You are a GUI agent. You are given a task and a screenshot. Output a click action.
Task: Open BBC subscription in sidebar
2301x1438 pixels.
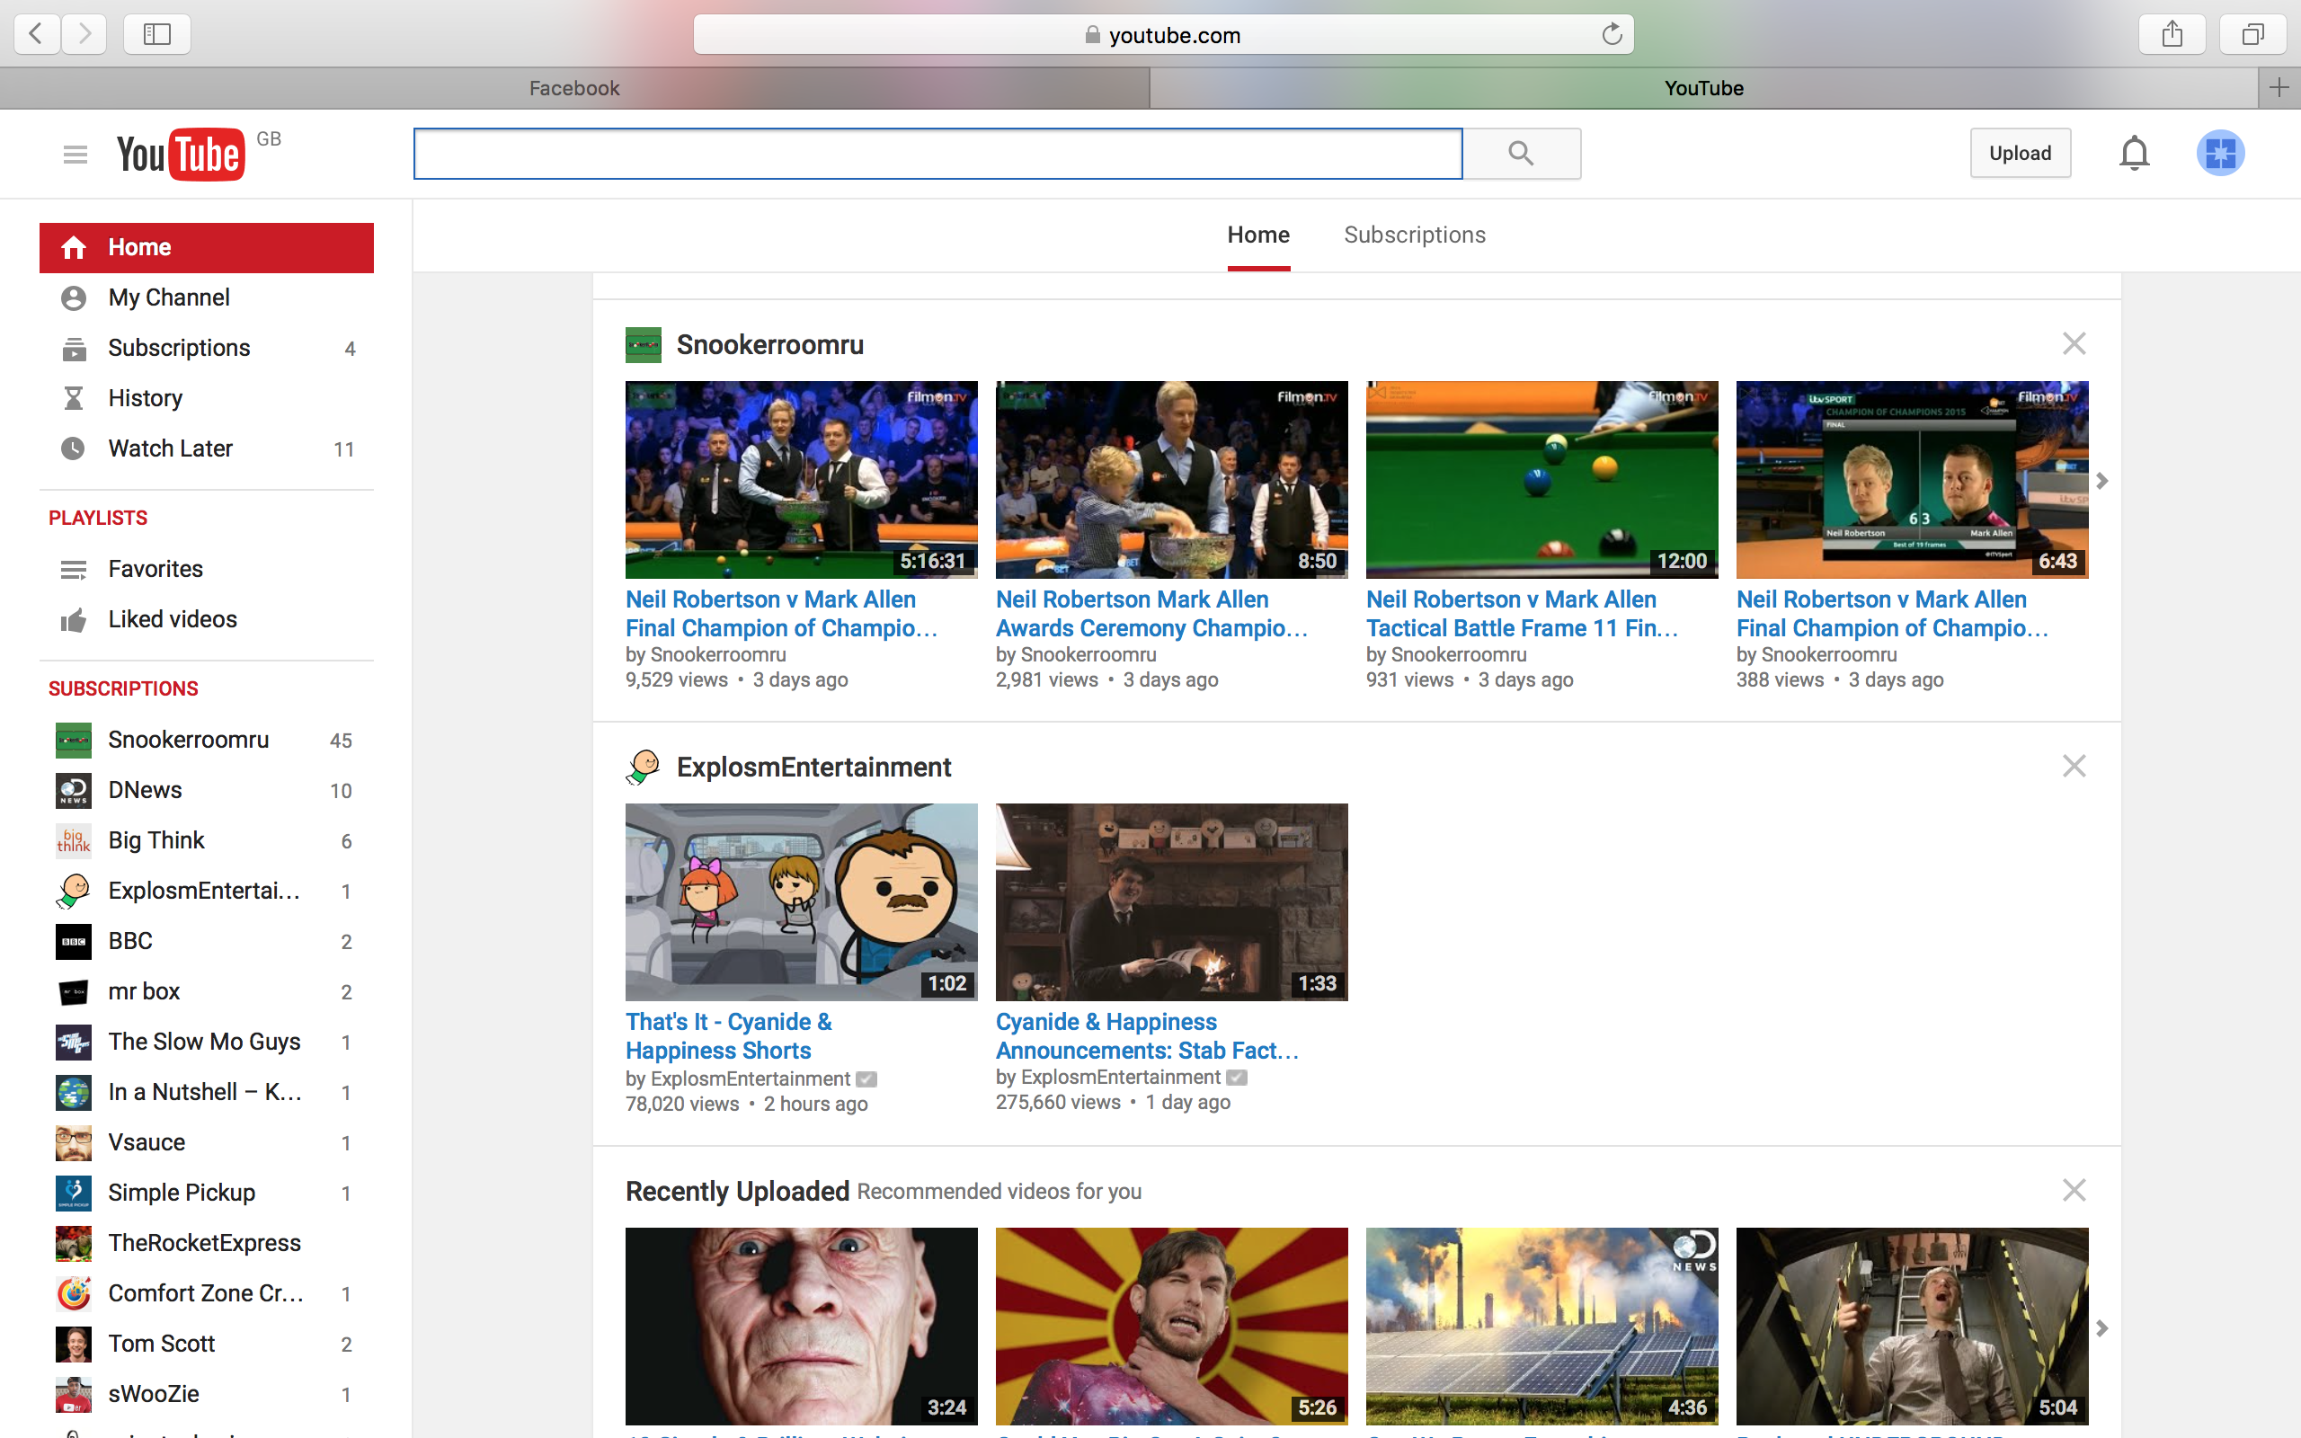[x=207, y=942]
